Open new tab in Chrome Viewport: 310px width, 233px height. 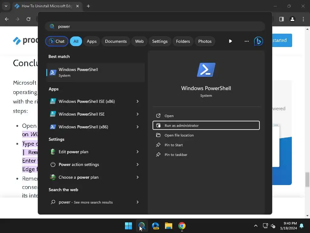pos(88,6)
